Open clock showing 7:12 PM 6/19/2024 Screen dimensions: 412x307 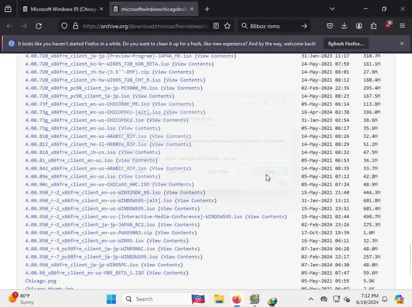coord(367,299)
